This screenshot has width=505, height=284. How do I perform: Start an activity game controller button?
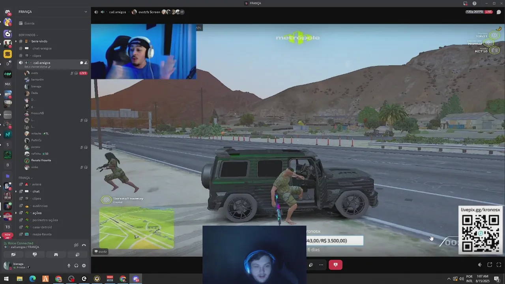tap(56, 254)
